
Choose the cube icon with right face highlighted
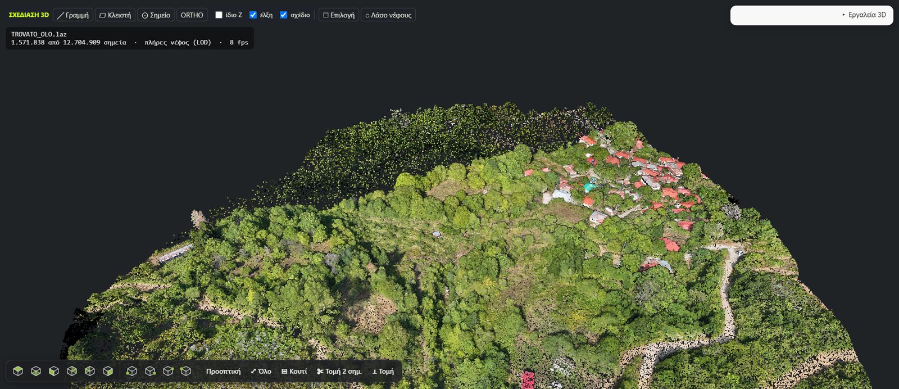(108, 371)
